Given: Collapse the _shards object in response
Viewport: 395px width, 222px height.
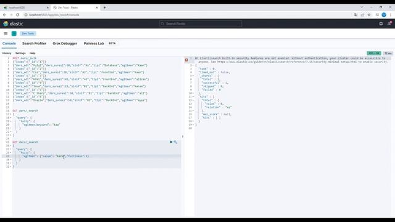Looking at the screenshot, I should pyautogui.click(x=193, y=76).
